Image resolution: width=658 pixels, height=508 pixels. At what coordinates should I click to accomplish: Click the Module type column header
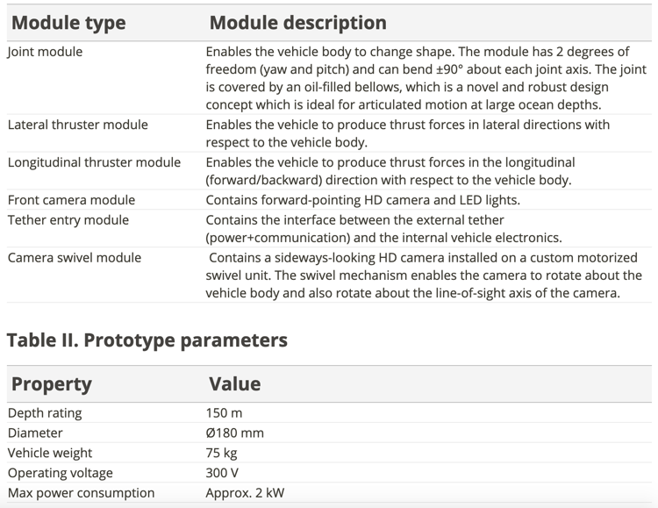[x=68, y=23]
